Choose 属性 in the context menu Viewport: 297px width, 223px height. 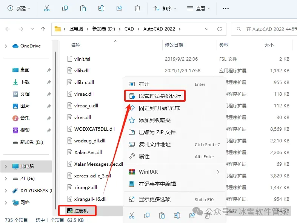[174, 156]
